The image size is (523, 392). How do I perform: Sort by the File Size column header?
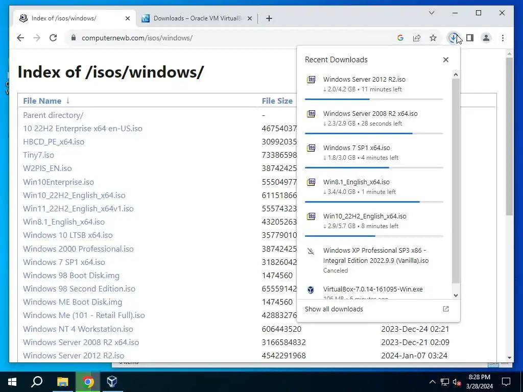pyautogui.click(x=277, y=101)
